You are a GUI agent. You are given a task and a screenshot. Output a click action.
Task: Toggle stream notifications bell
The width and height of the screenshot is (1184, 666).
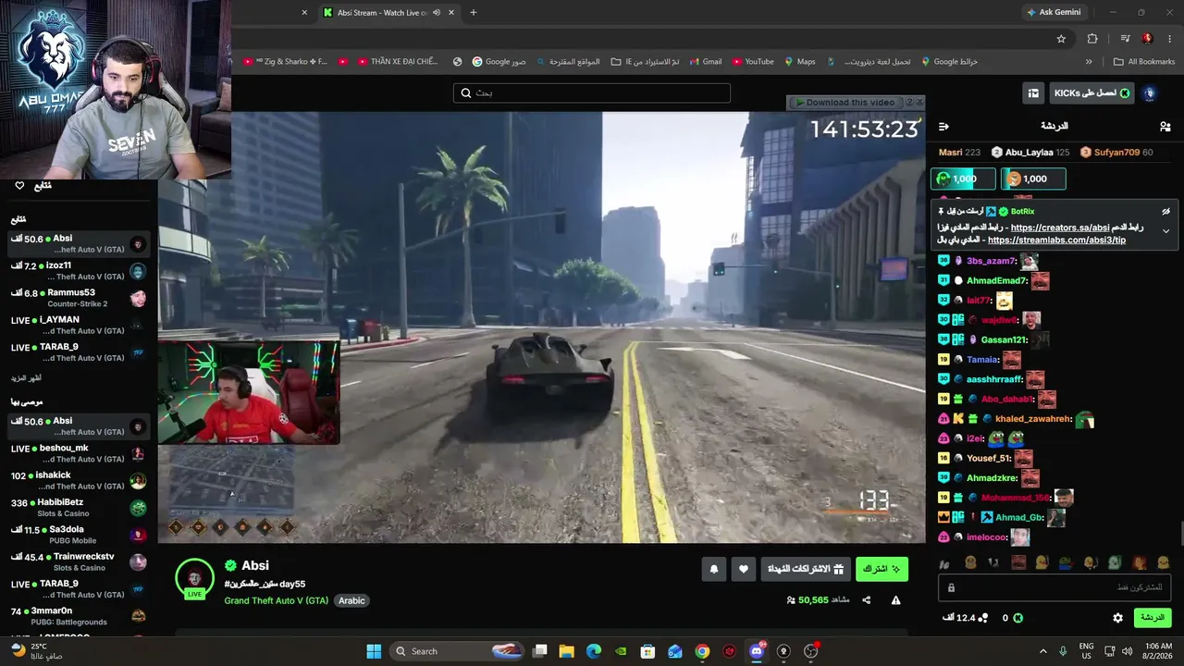[713, 569]
